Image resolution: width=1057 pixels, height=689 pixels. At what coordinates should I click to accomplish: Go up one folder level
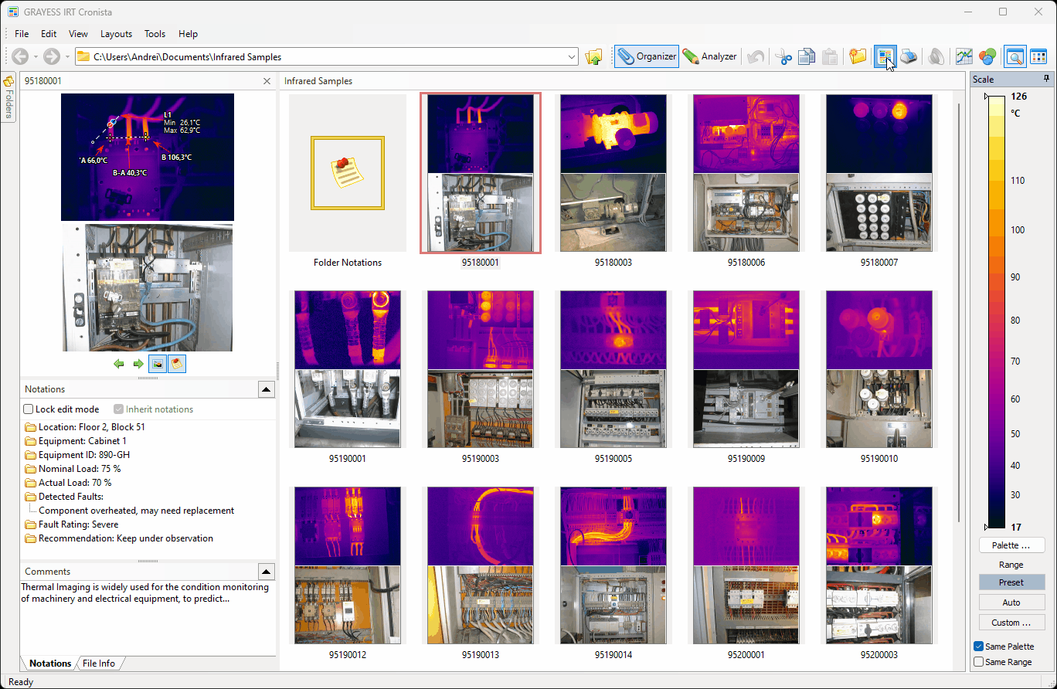click(x=593, y=56)
